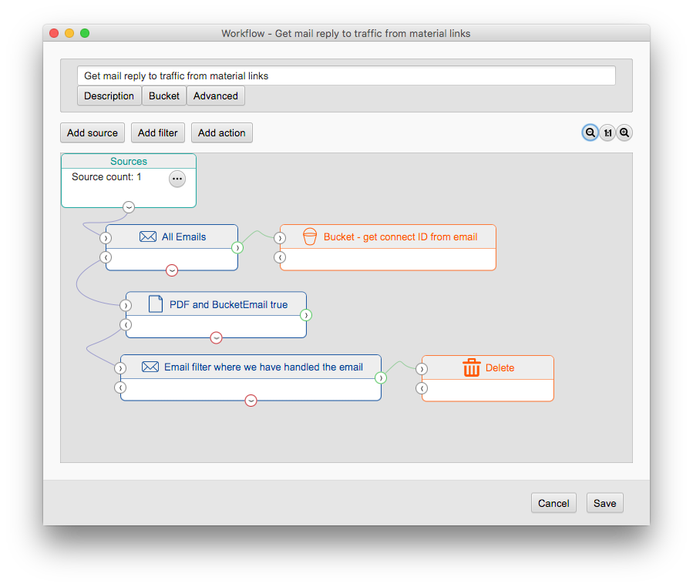The width and height of the screenshot is (693, 587).
Task: Select the All Emails filter title
Action: pos(184,236)
